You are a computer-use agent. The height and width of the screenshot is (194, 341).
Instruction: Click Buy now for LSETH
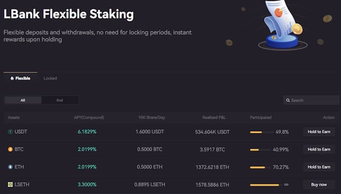click(319, 185)
